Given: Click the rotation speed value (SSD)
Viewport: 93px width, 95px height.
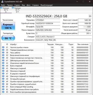Looking at the screenshot, I should pos(85,27).
